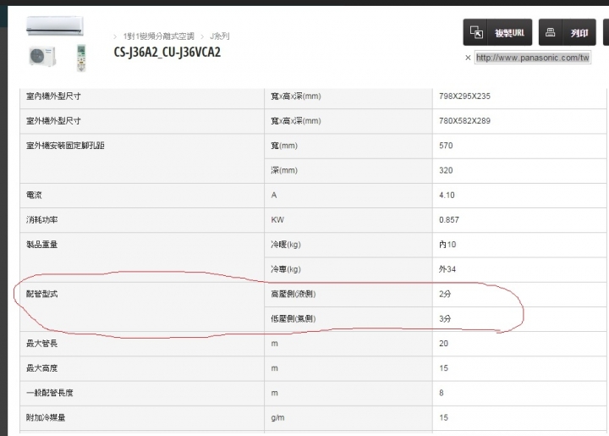Image resolution: width=609 pixels, height=436 pixels.
Task: Click the printer icon
Action: 550,32
